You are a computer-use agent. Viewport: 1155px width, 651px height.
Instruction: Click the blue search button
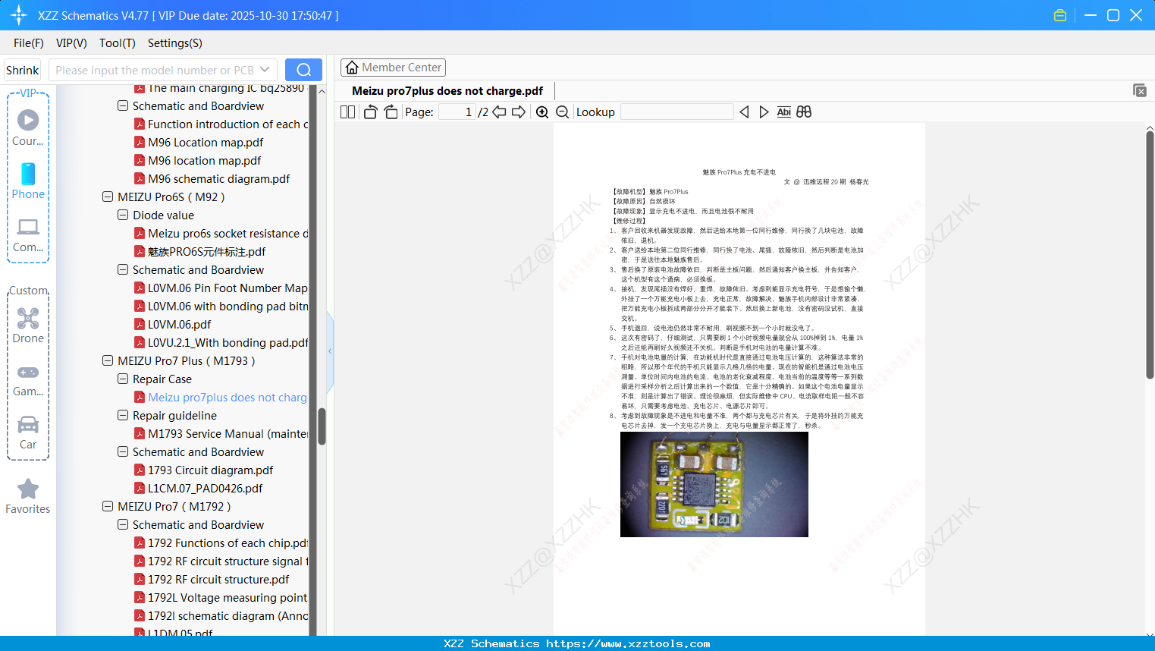click(303, 70)
